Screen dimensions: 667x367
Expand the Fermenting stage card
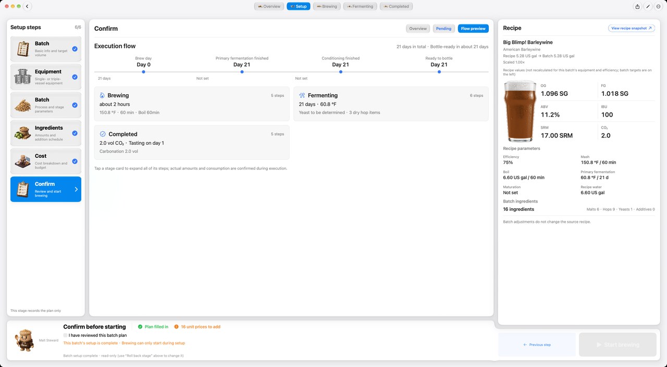pyautogui.click(x=391, y=104)
